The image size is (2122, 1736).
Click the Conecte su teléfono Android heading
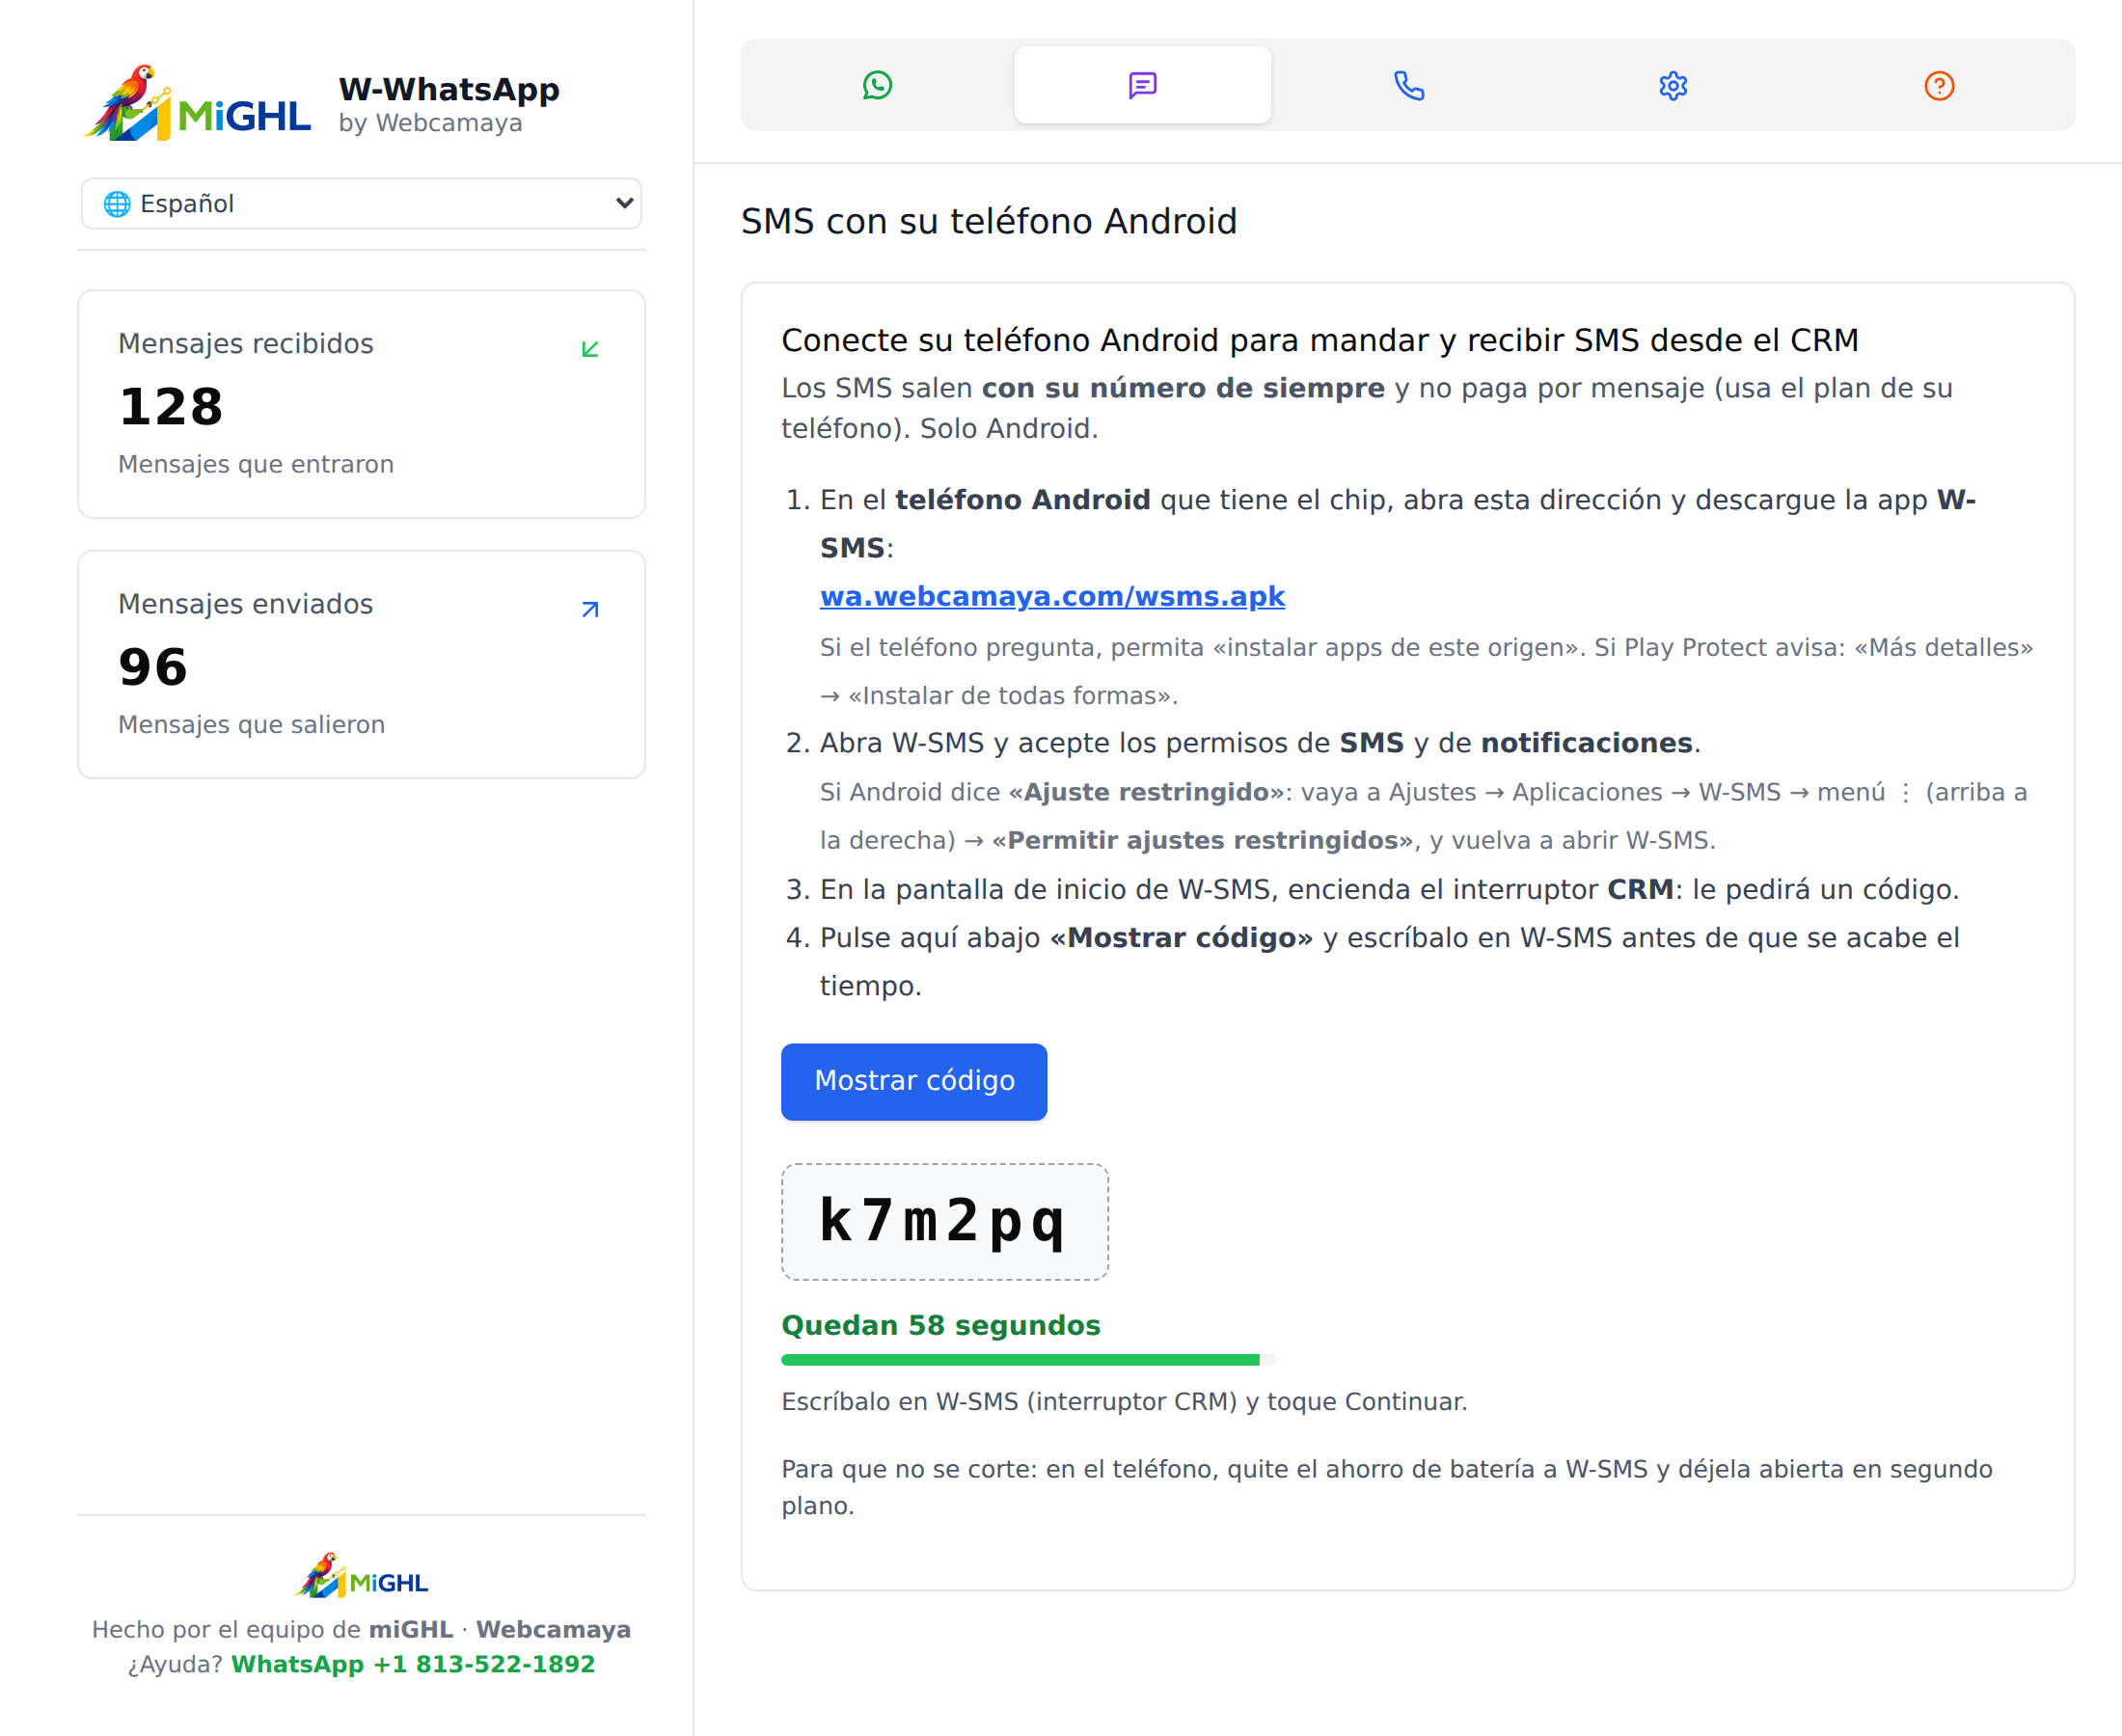(1319, 341)
